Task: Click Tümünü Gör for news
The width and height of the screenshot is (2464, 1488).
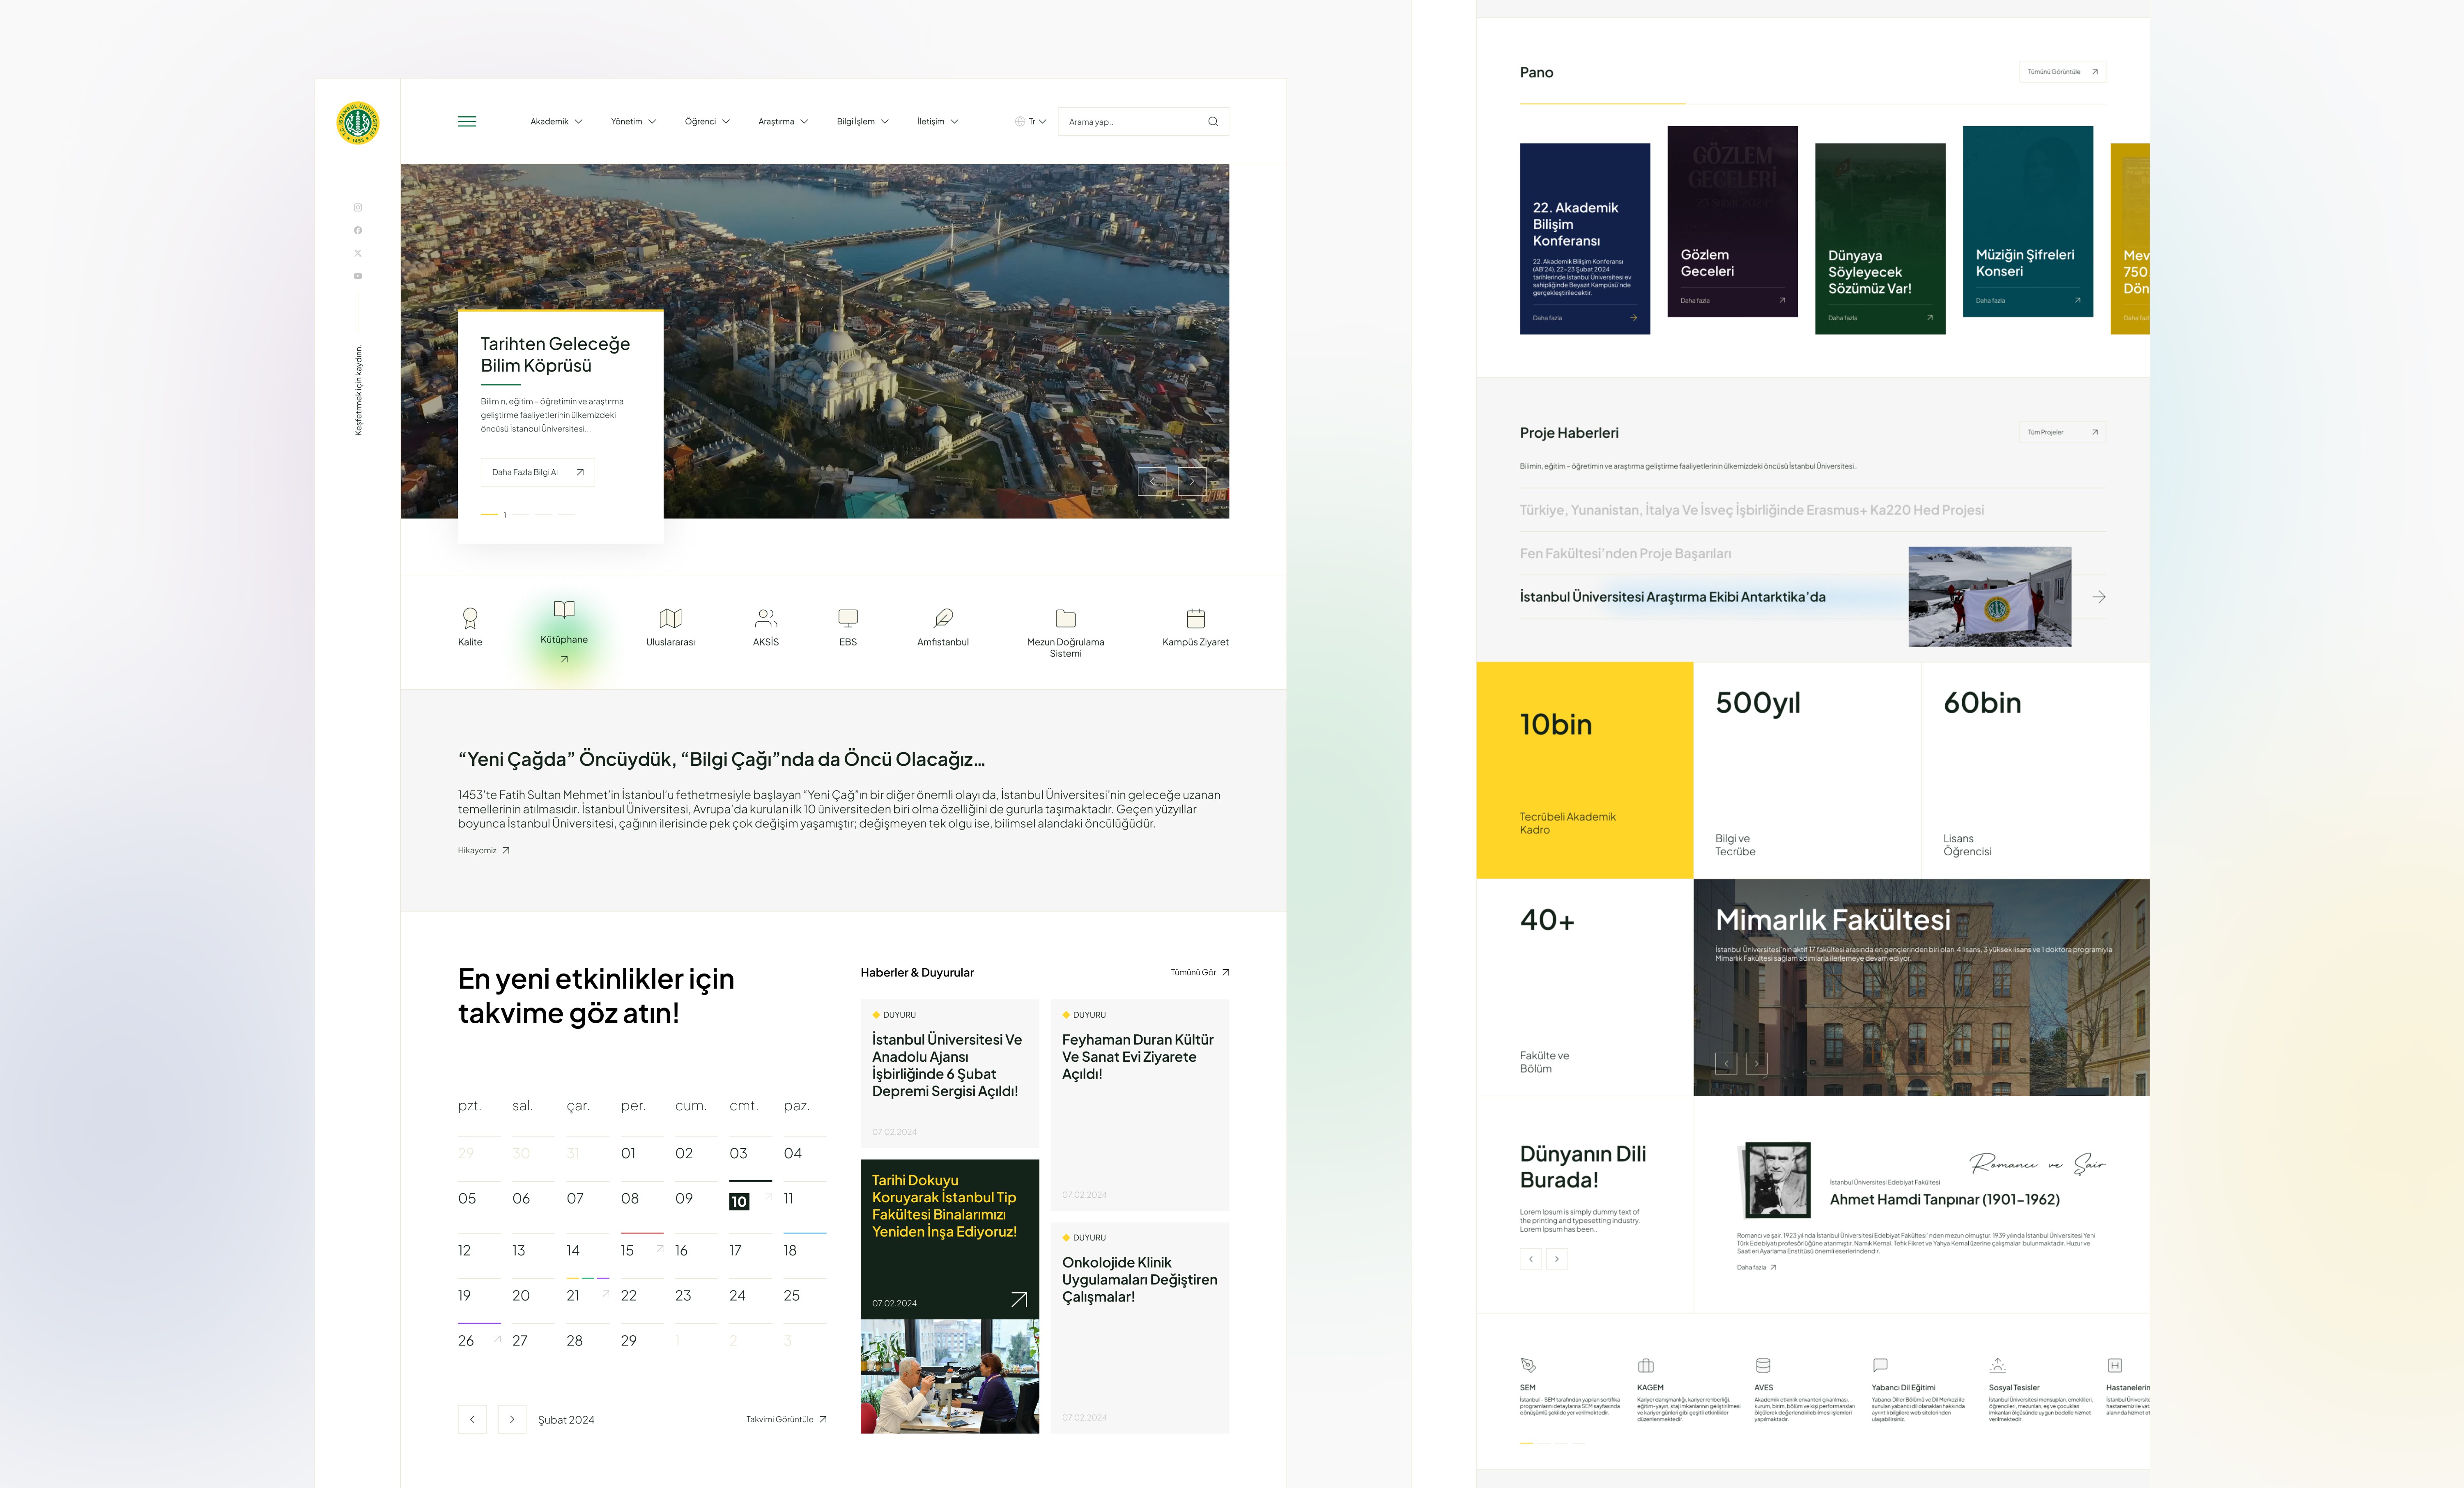Action: tap(1200, 972)
